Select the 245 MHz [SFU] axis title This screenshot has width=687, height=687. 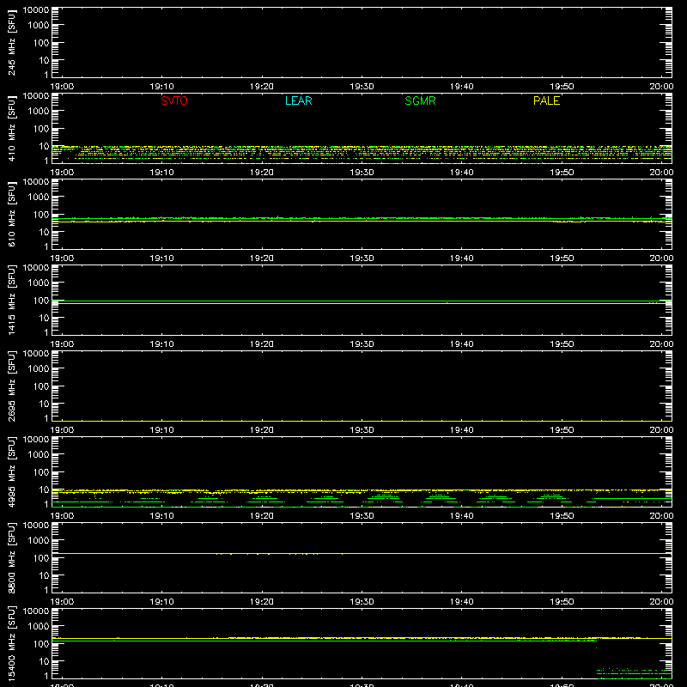pos(12,42)
